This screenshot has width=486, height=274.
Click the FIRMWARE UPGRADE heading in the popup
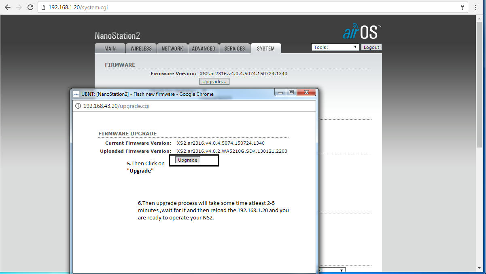point(127,133)
